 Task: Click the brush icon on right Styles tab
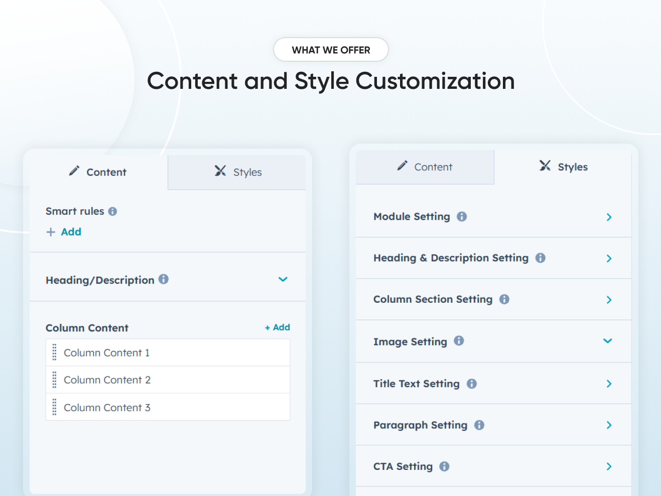point(546,166)
